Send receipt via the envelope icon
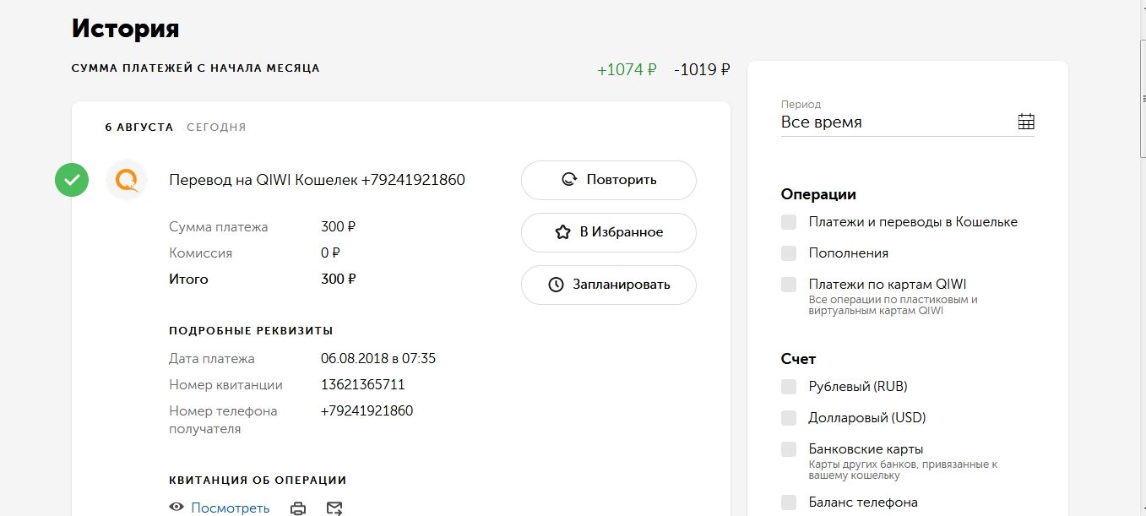The height and width of the screenshot is (516, 1146). click(334, 508)
